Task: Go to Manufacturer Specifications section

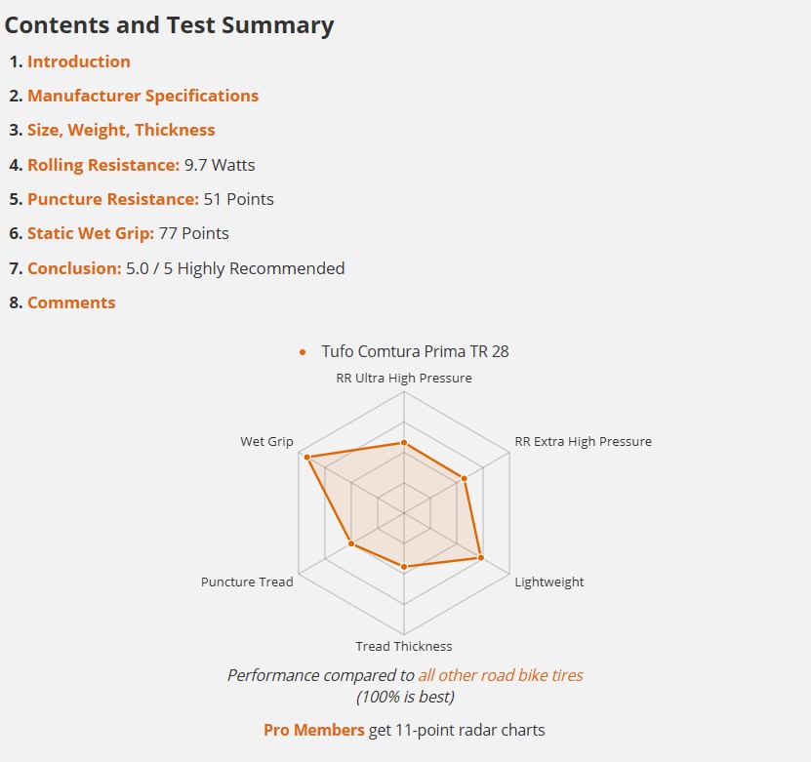Action: [x=142, y=96]
